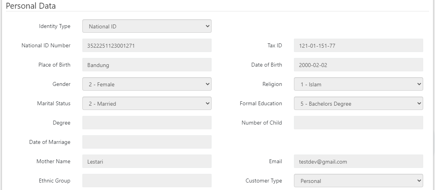Focus the empty Ethnic Group field
The width and height of the screenshot is (435, 190).
pos(147,181)
